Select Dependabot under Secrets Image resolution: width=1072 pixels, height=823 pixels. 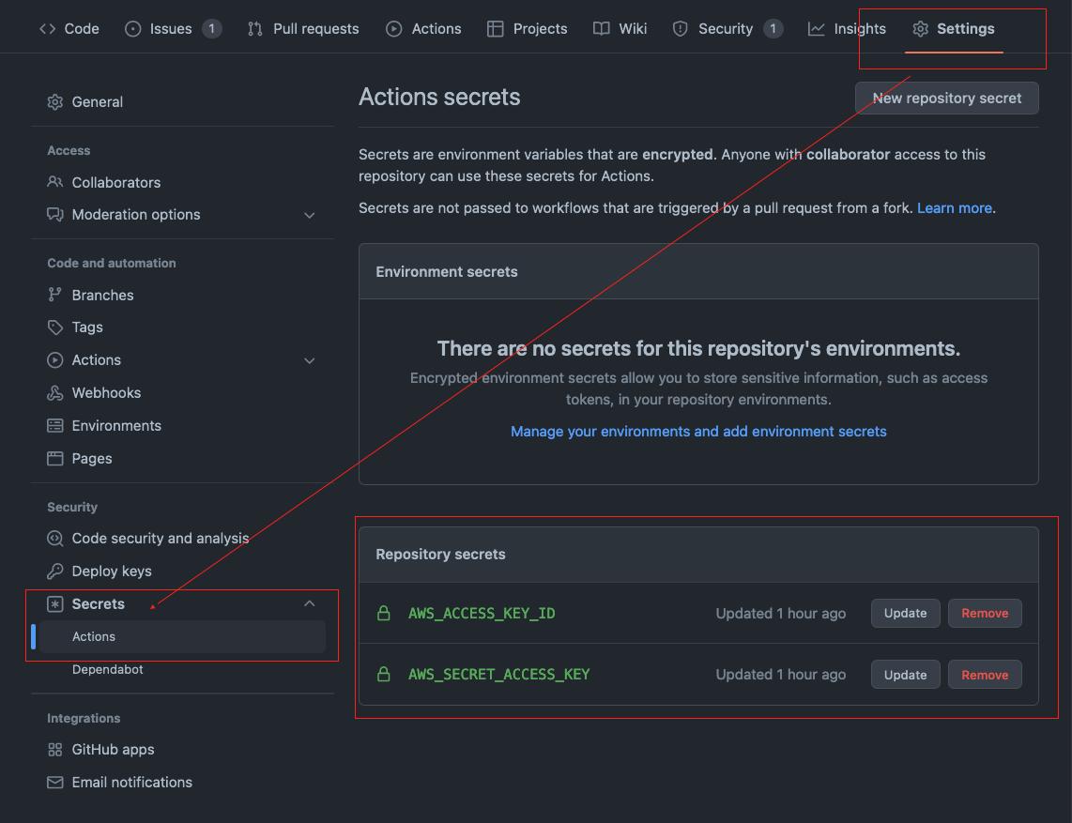(107, 669)
